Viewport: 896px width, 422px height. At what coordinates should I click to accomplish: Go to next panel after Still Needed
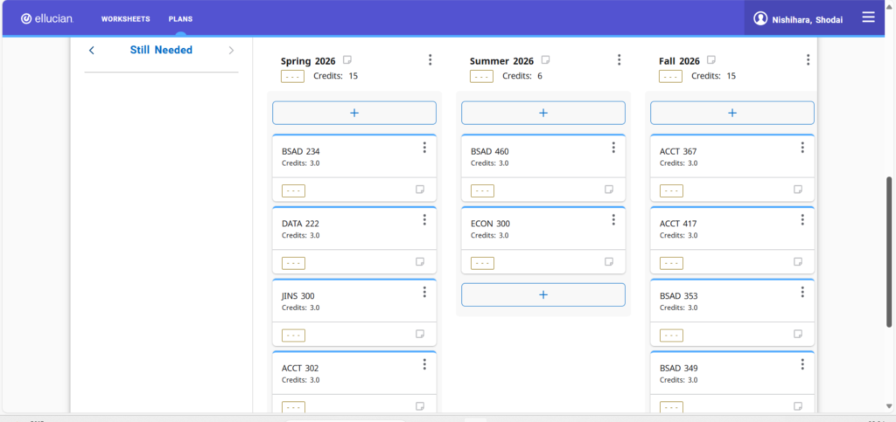pyautogui.click(x=231, y=51)
